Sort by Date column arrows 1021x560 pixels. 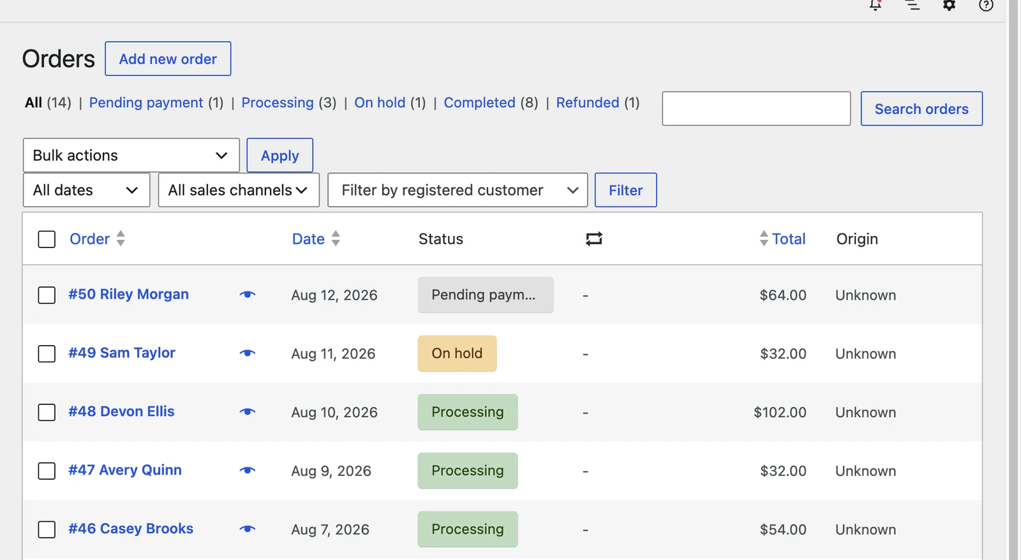click(336, 239)
